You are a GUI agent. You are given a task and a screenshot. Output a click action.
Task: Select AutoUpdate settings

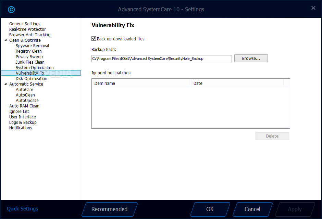[27, 101]
